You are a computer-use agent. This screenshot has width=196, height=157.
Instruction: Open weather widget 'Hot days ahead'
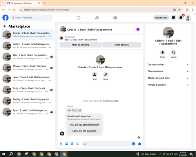tap(146, 154)
